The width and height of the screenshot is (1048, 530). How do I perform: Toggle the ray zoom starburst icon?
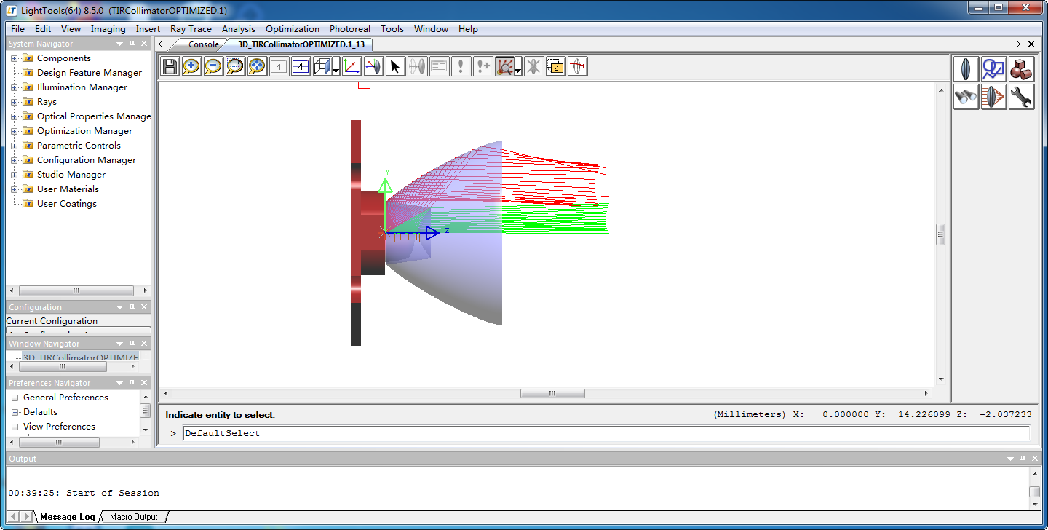click(x=504, y=67)
